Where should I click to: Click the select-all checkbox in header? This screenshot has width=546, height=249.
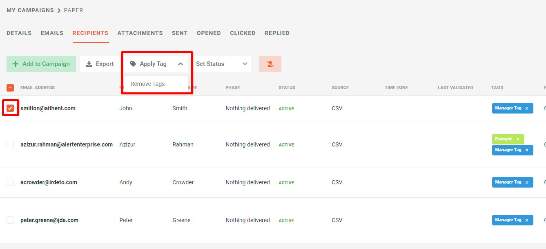click(x=10, y=87)
